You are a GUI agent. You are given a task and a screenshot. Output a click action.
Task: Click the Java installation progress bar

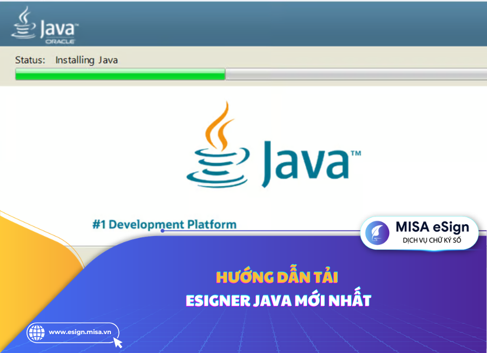tap(251, 74)
